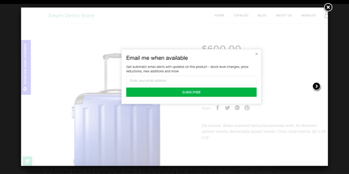Close the lightbox with the X icon
The height and width of the screenshot is (174, 349).
coord(328,7)
